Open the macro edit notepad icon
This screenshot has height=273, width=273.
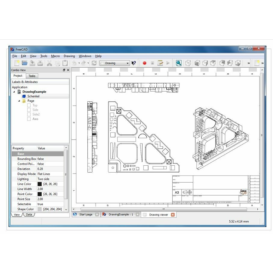point(160,63)
